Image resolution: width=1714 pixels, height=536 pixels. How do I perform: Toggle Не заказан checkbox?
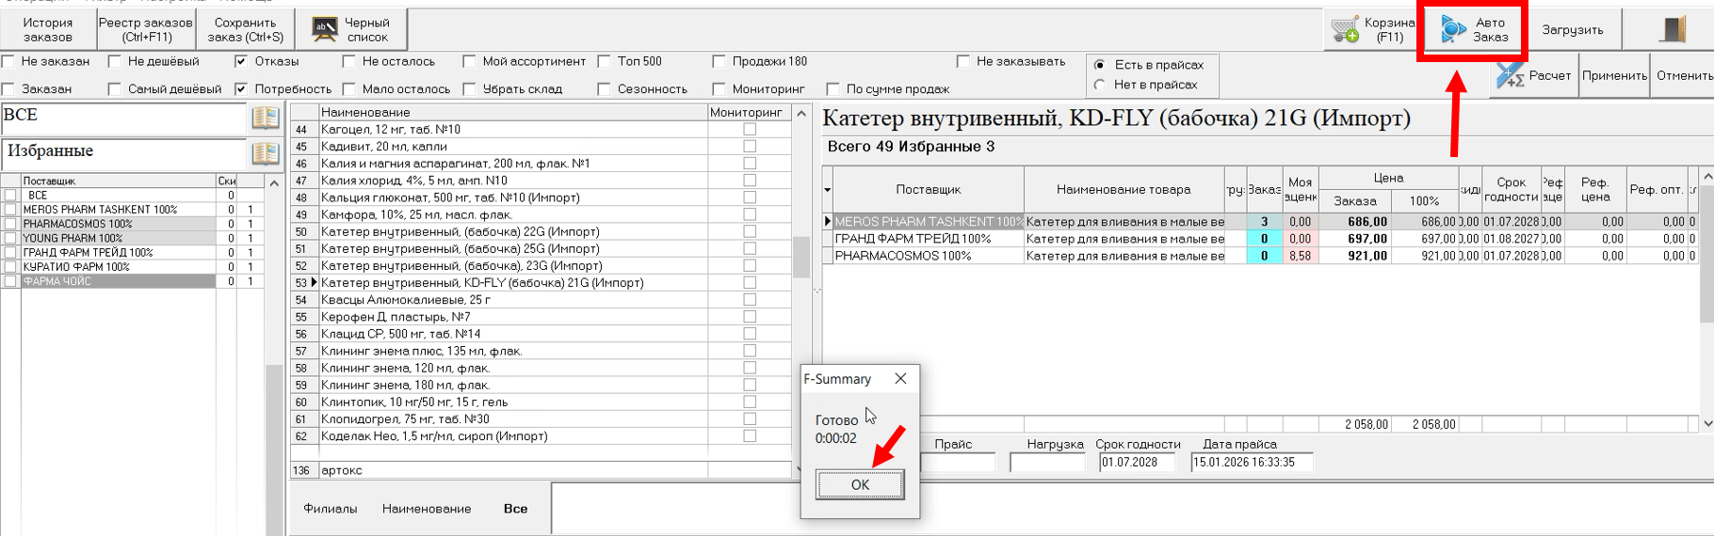coord(8,61)
